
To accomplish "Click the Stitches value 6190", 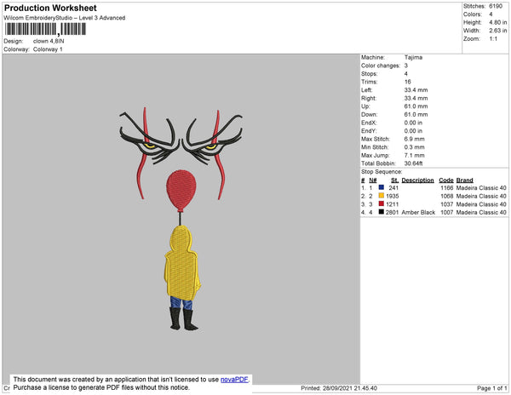I will click(496, 6).
